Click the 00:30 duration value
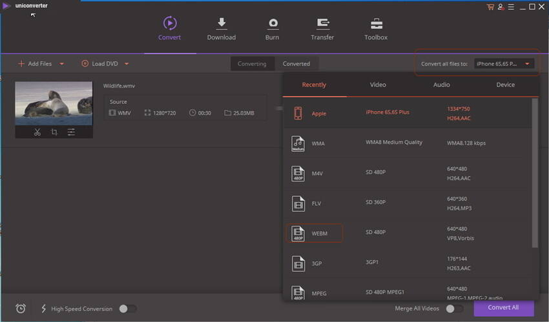 point(205,113)
